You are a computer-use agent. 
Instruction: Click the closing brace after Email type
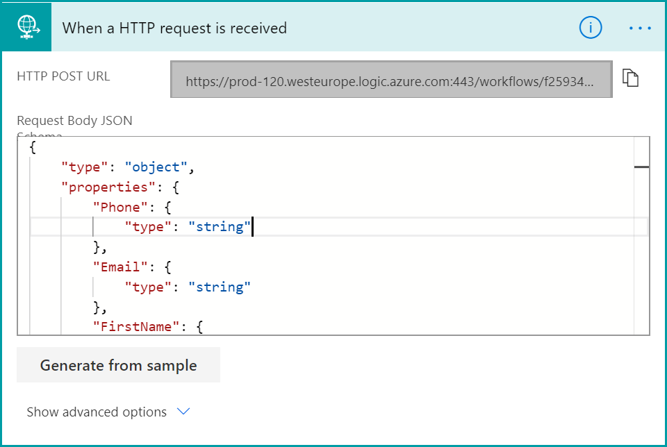(99, 307)
